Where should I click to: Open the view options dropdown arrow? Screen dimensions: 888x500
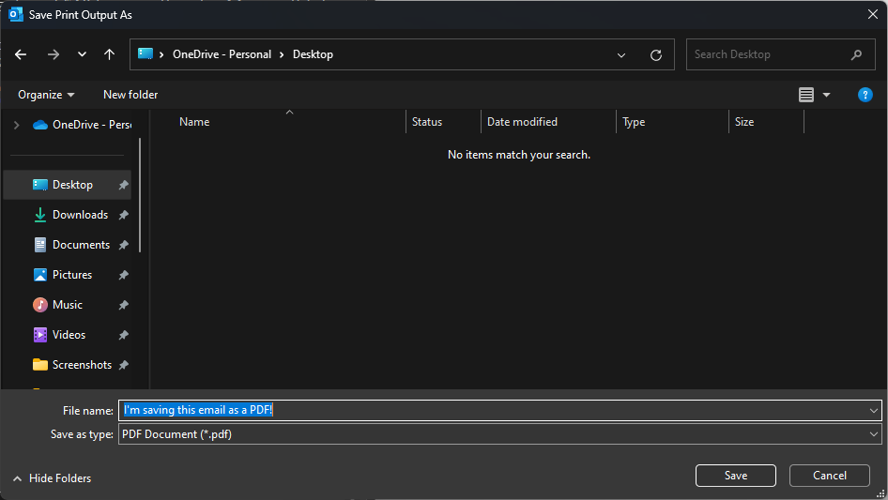point(826,95)
